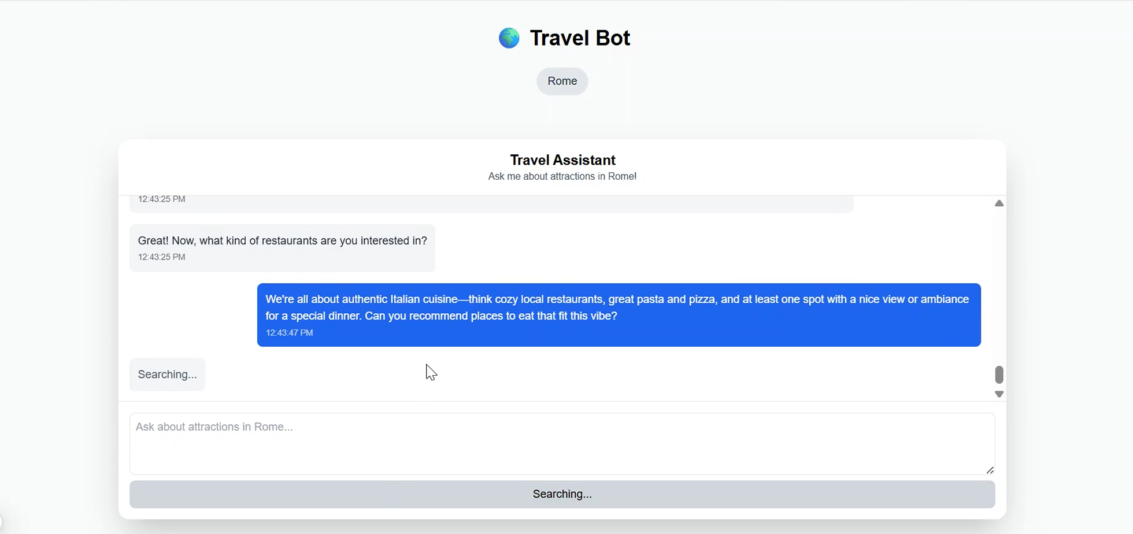The width and height of the screenshot is (1133, 534).
Task: Click the restaurants question bot message
Action: 283,248
